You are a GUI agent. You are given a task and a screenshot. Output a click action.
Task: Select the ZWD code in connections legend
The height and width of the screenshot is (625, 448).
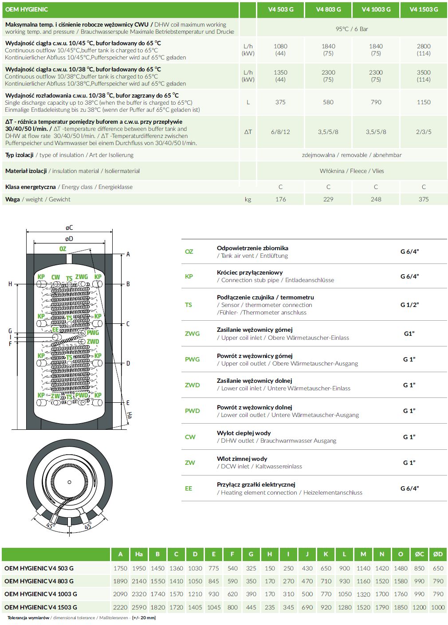coord(192,385)
